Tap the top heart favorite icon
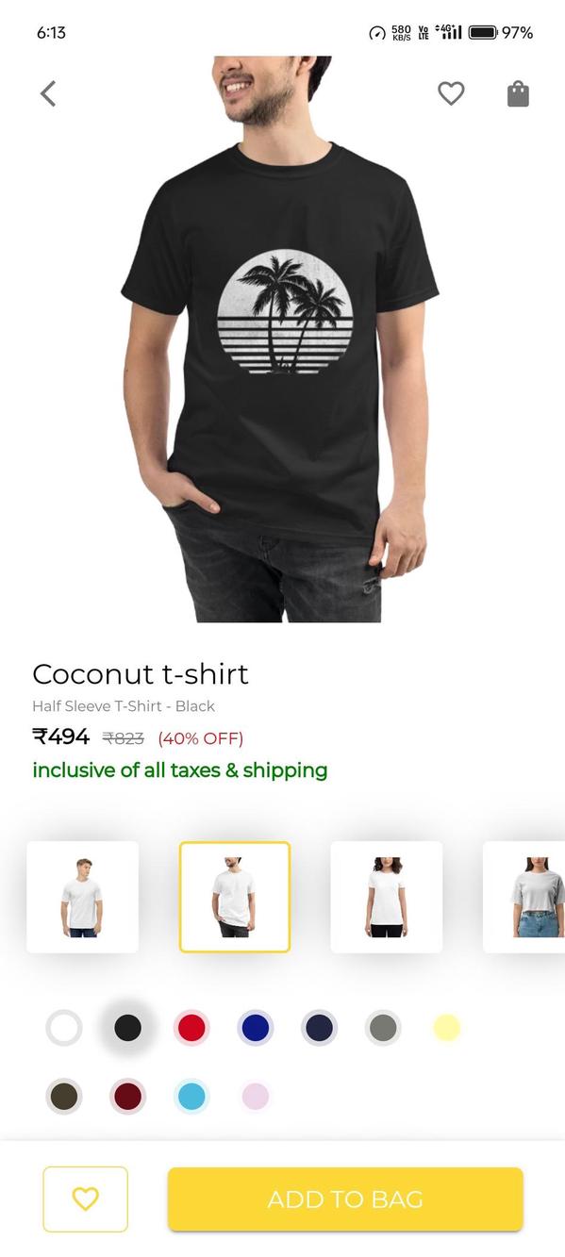Screen dimensions: 565x1257 point(451,93)
